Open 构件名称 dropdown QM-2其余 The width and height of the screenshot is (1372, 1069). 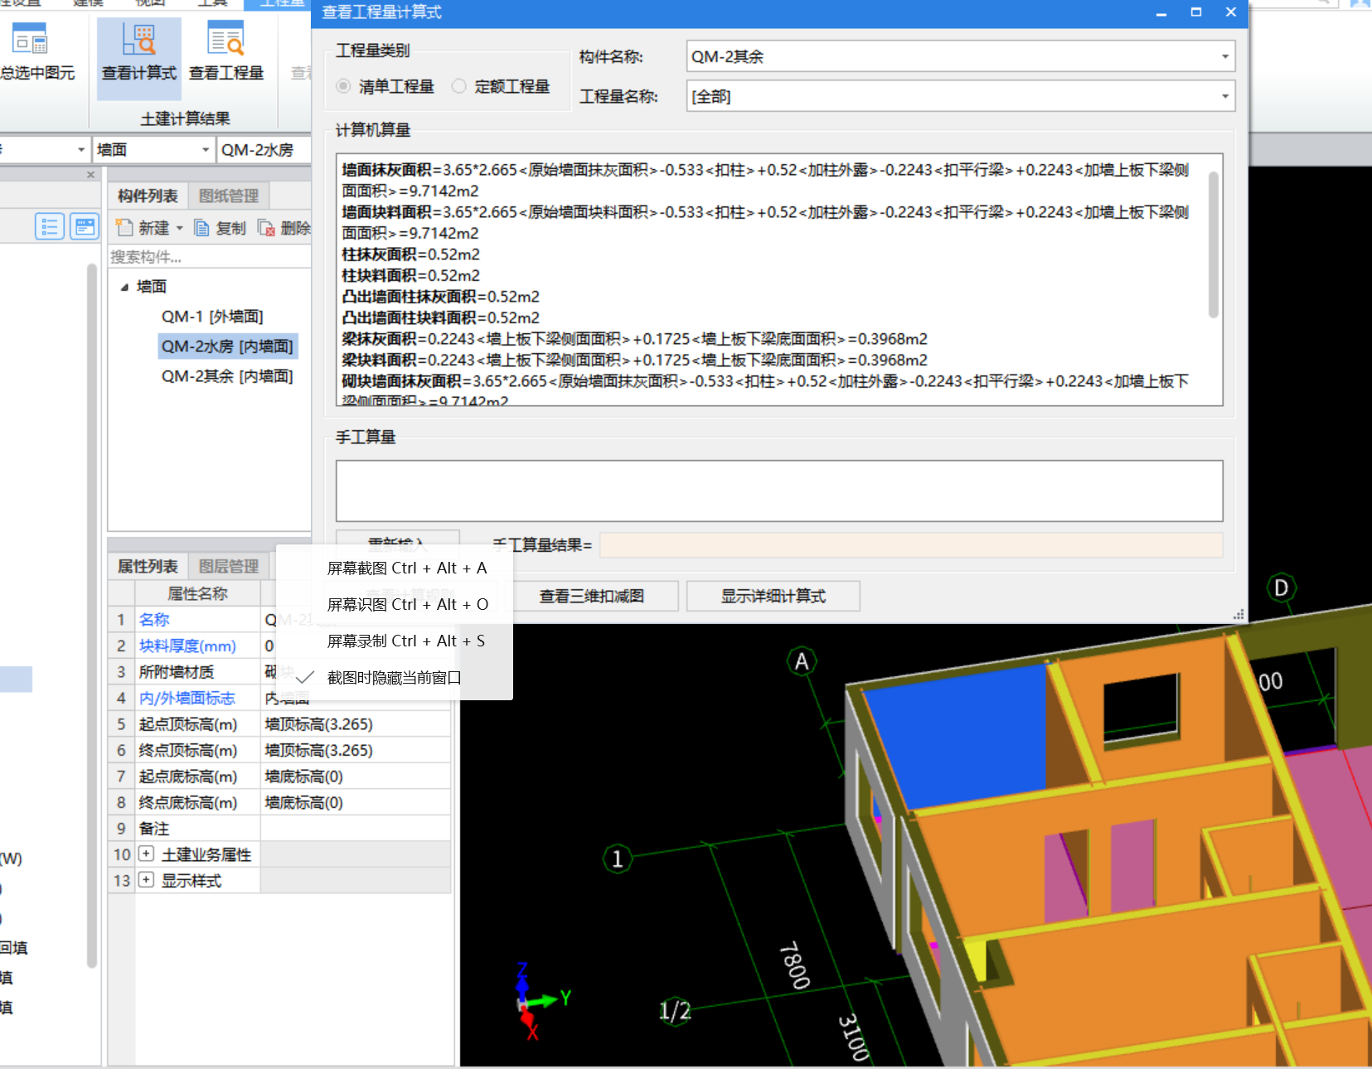click(961, 56)
